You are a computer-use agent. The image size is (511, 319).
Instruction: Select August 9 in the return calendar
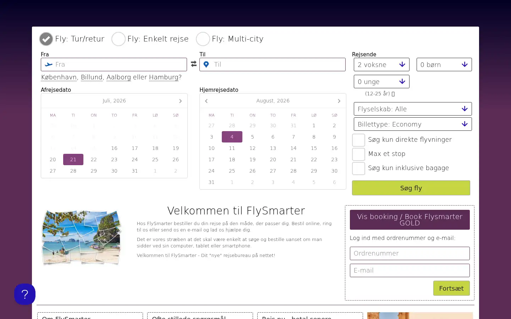coord(334,137)
